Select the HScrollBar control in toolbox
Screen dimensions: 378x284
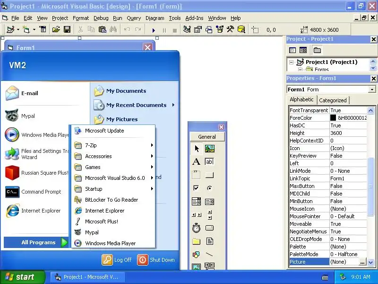(197, 215)
